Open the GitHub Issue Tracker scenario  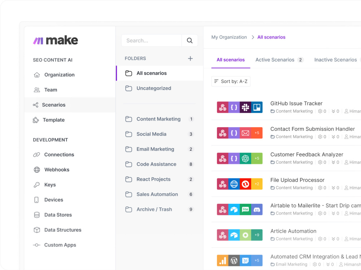[x=296, y=103]
